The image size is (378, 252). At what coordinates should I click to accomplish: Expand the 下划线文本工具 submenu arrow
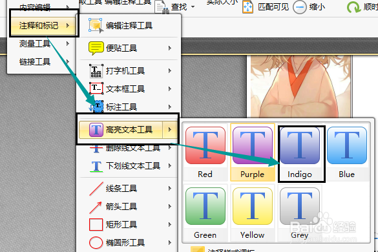(170, 166)
